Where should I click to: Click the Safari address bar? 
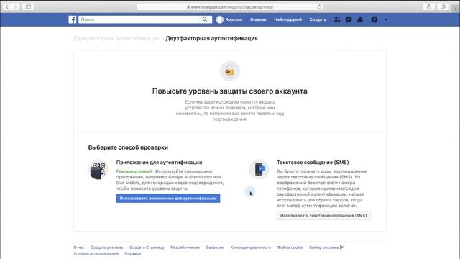click(x=230, y=6)
